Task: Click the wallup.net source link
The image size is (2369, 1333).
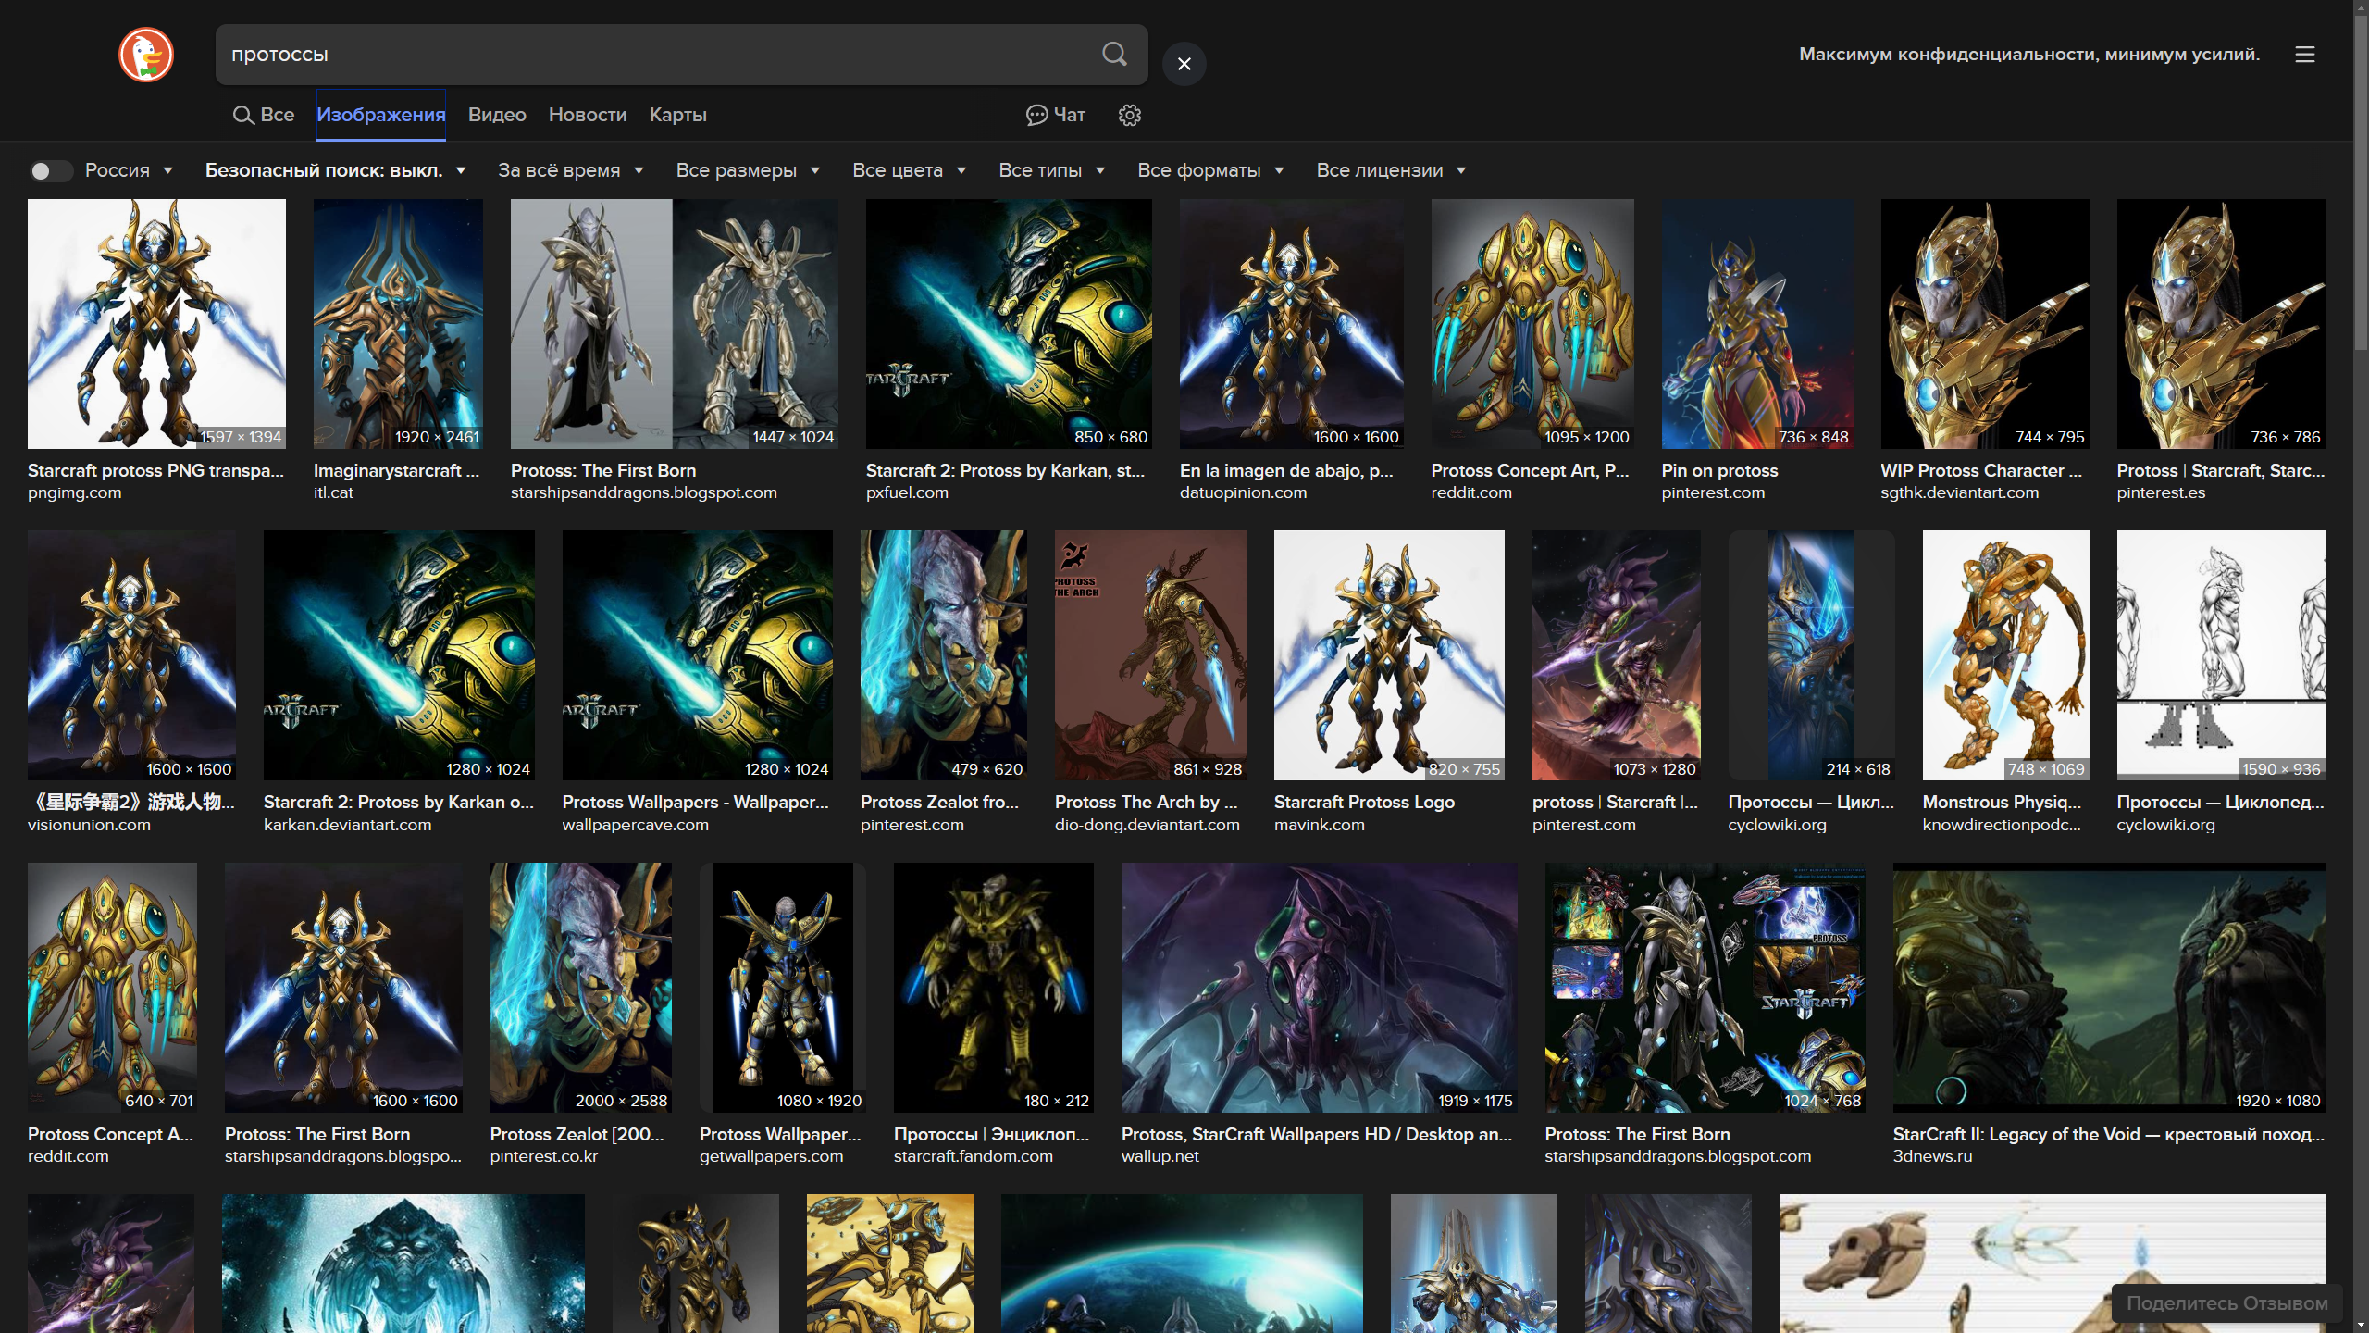Action: coord(1160,1156)
